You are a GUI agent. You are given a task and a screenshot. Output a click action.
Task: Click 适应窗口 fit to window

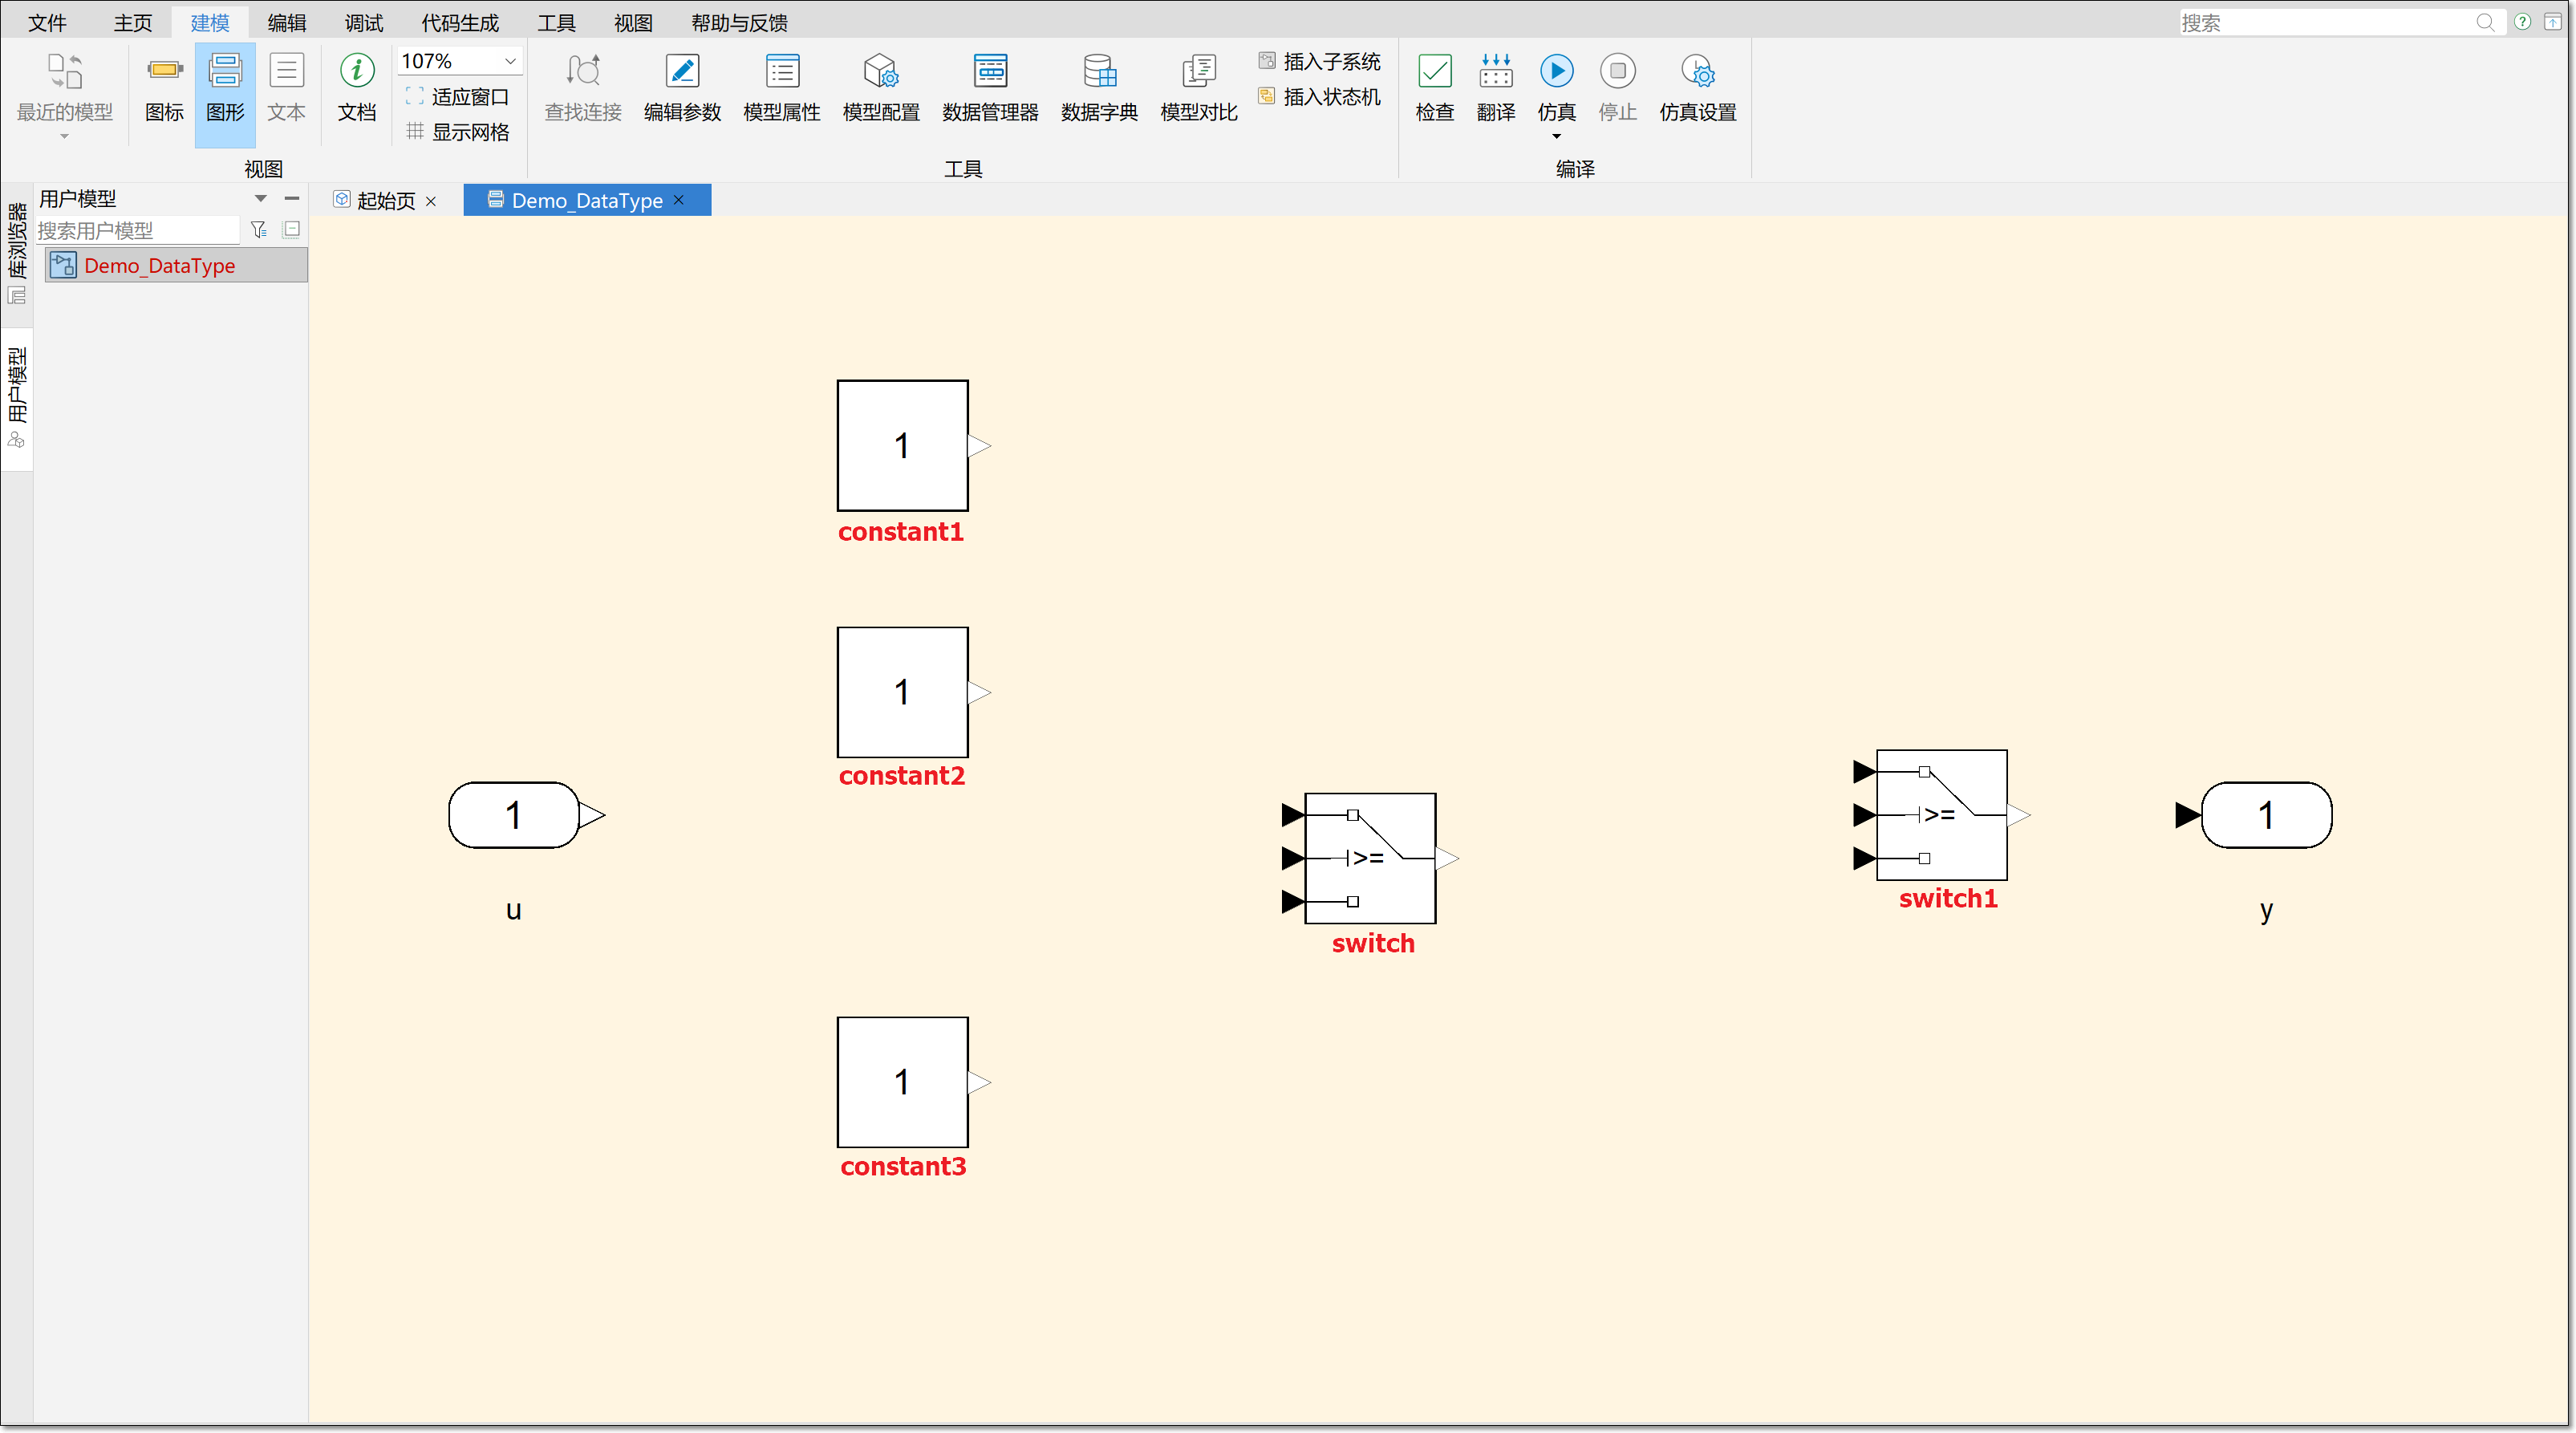pyautogui.click(x=458, y=96)
